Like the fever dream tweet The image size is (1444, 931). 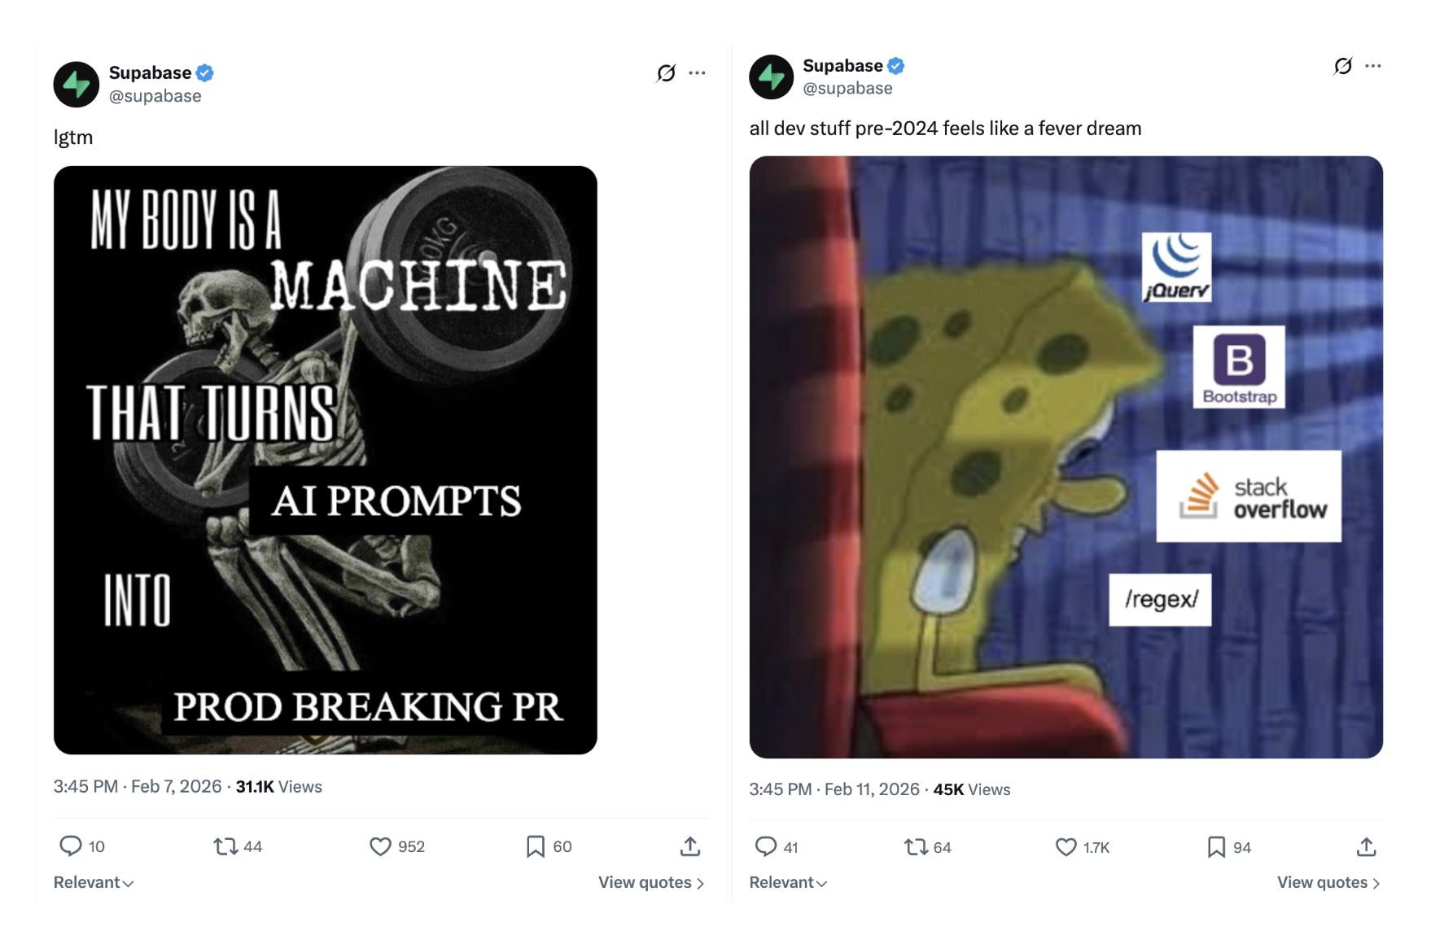pyautogui.click(x=1065, y=847)
